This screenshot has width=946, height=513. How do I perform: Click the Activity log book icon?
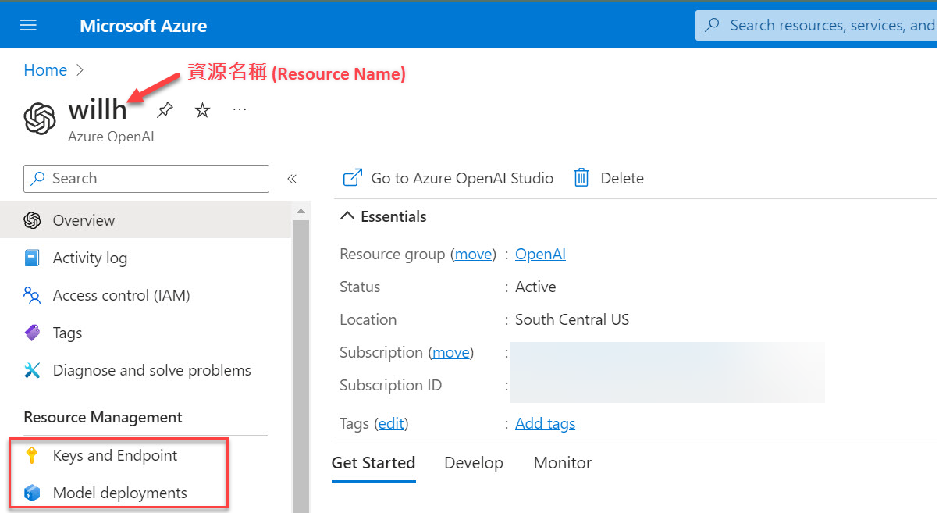(x=32, y=258)
